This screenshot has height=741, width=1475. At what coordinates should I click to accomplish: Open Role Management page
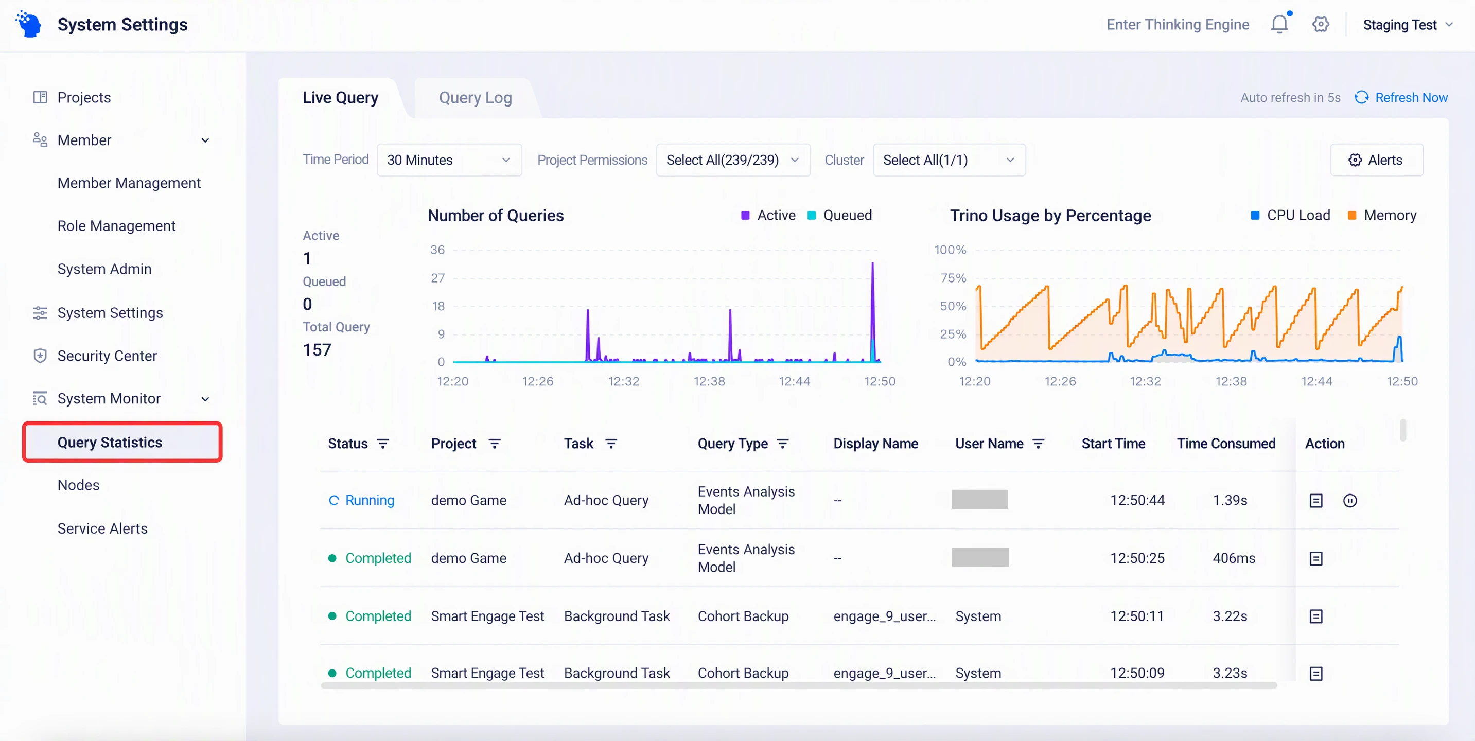(116, 226)
